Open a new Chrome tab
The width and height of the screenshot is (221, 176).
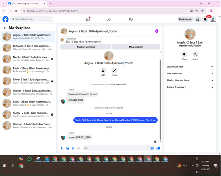[50, 4]
